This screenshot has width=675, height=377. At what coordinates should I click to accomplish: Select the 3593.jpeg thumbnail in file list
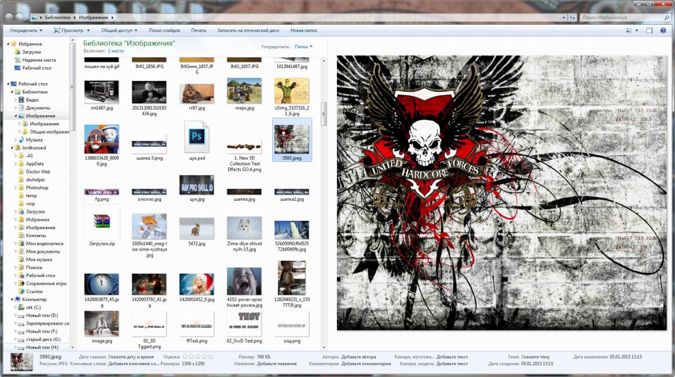point(292,139)
